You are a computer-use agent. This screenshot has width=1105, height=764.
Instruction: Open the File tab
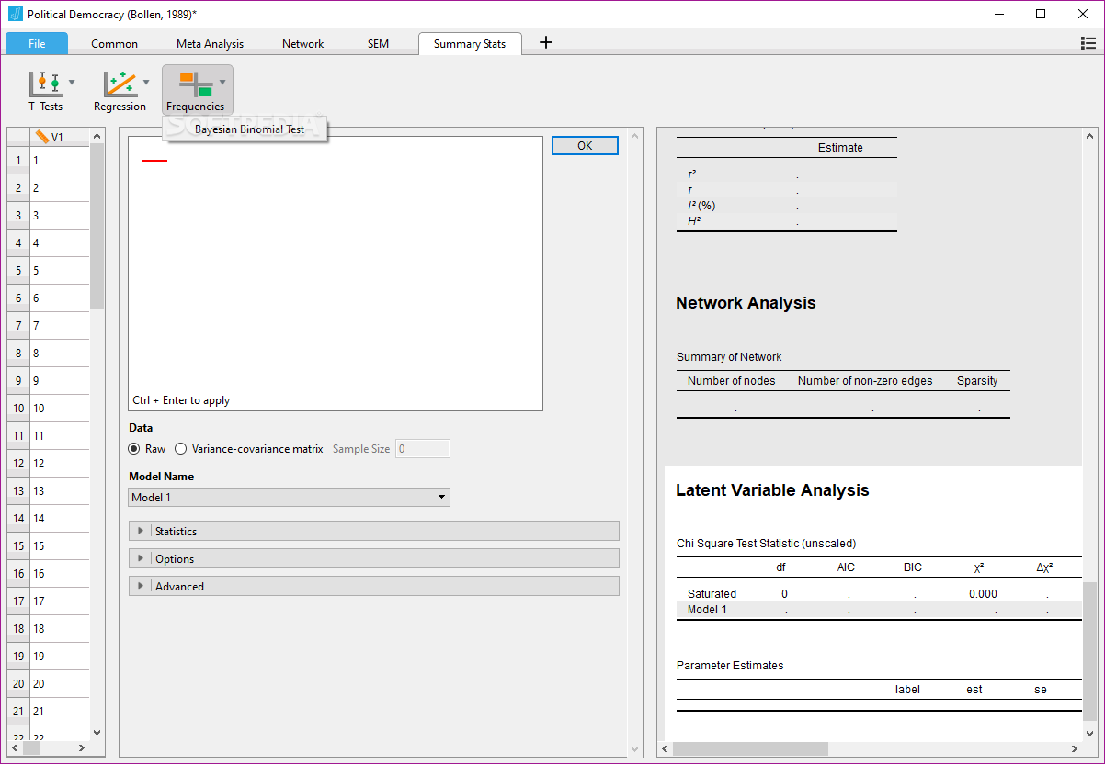pos(37,43)
